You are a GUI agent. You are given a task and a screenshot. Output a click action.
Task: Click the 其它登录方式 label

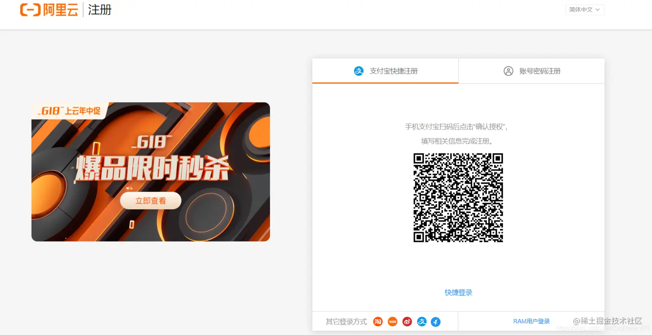pyautogui.click(x=346, y=321)
